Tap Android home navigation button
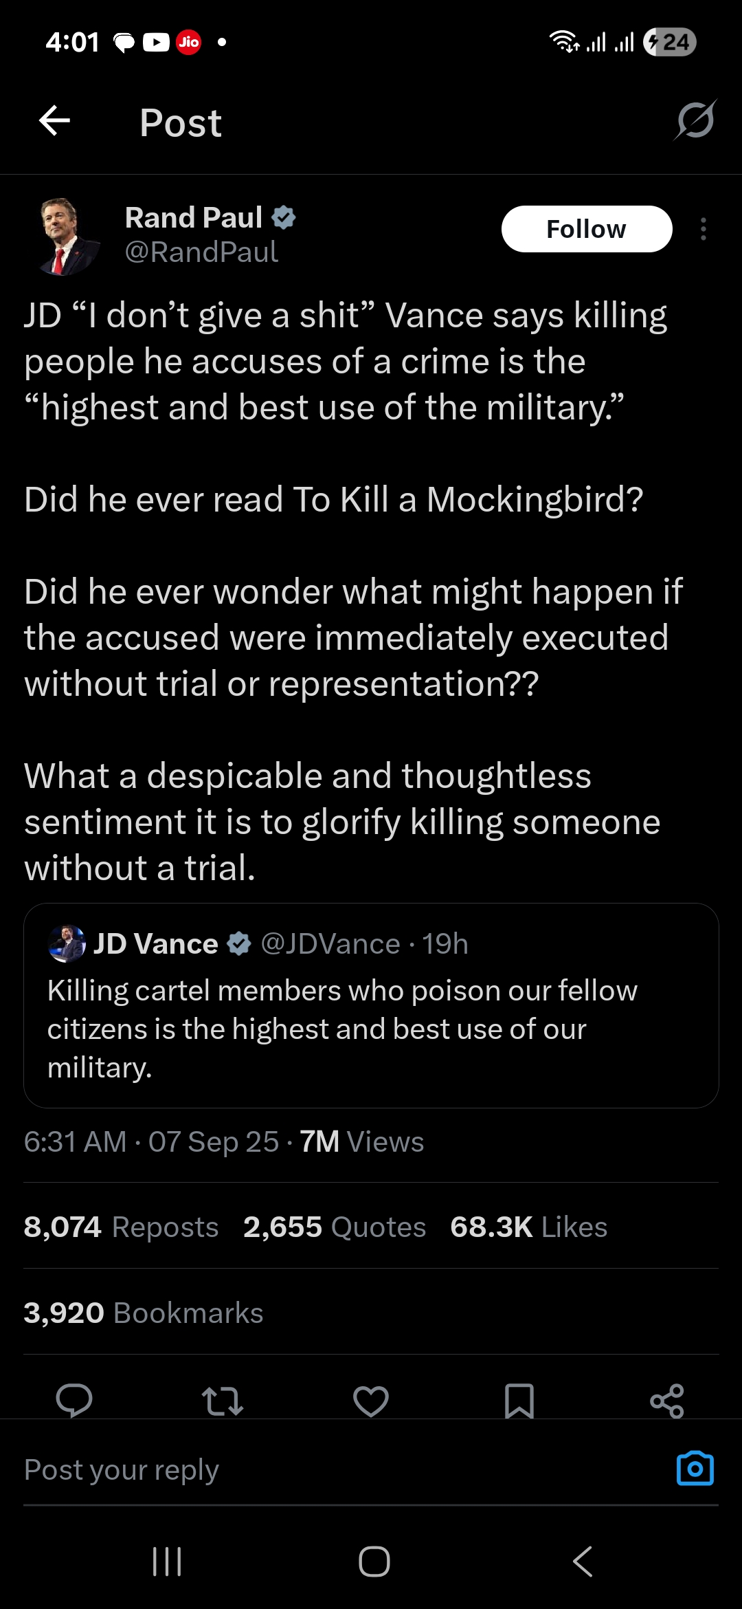 (374, 1561)
